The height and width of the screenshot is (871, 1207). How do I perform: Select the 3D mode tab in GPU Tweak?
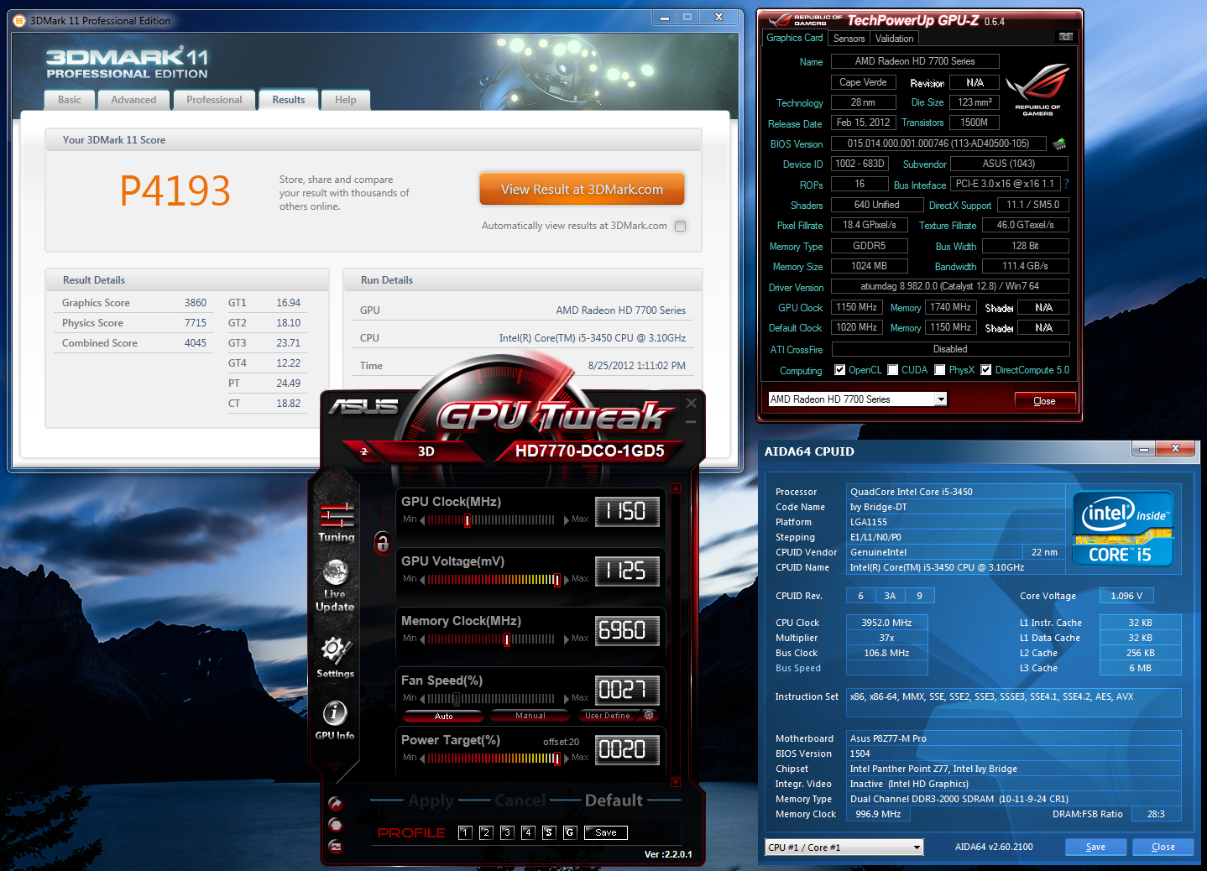[x=426, y=451]
